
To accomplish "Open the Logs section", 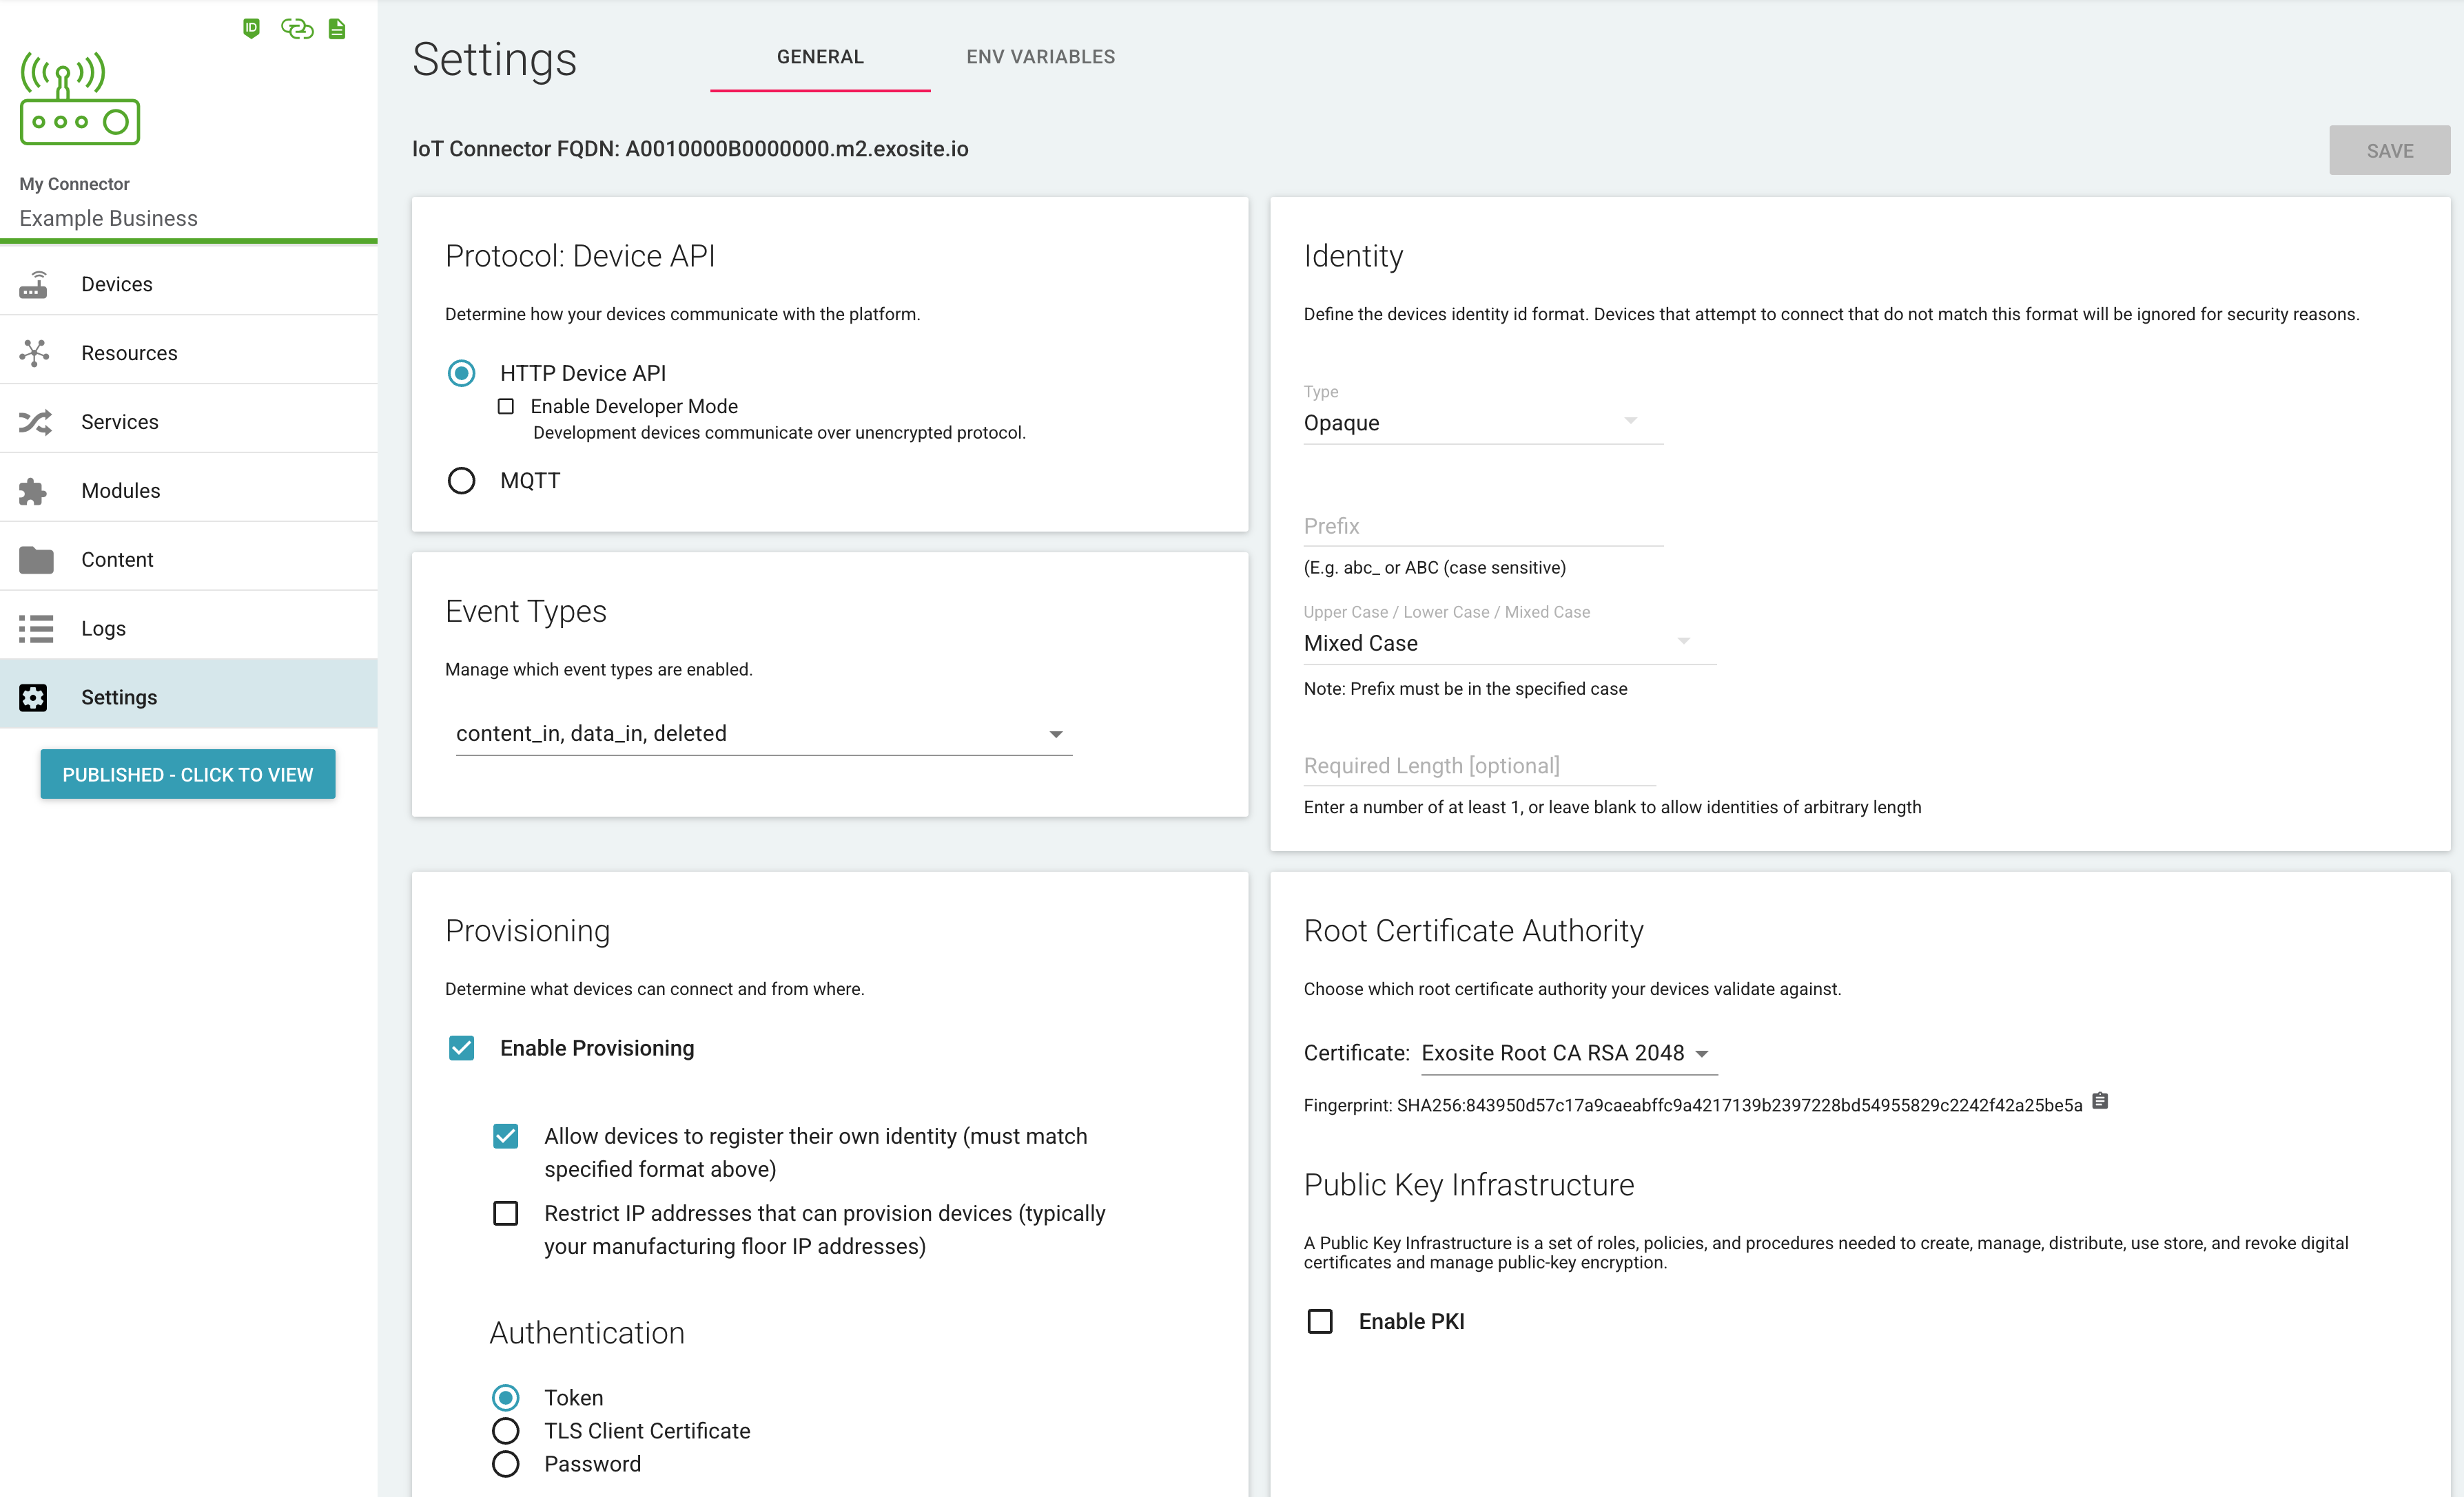I will click(x=103, y=627).
